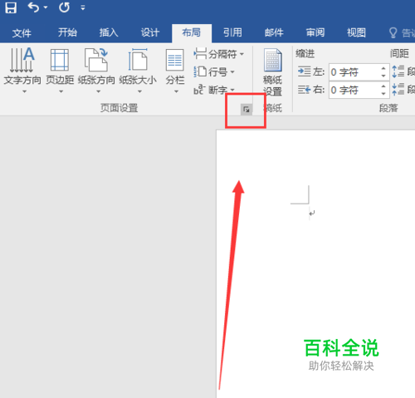Open the 分隔符 breaks dropdown
The height and width of the screenshot is (398, 415).
point(219,54)
